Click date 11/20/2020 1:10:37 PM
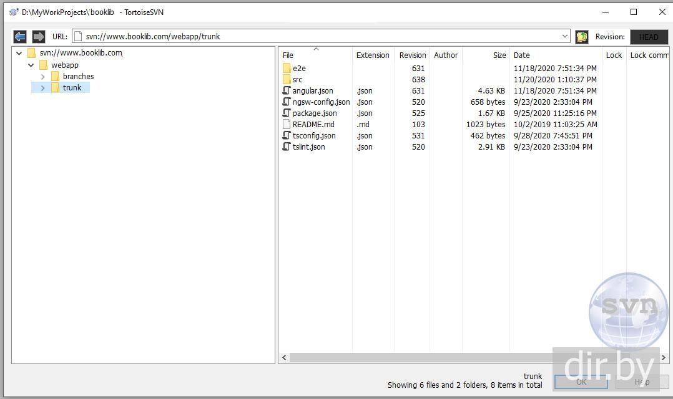 [x=555, y=79]
